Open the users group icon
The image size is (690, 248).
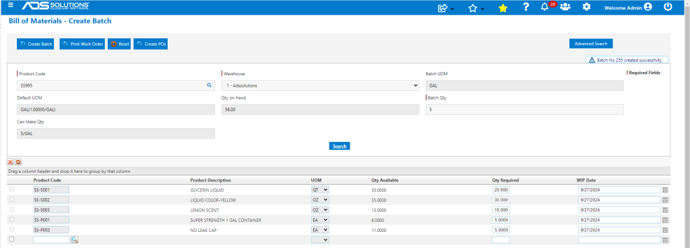(x=565, y=7)
